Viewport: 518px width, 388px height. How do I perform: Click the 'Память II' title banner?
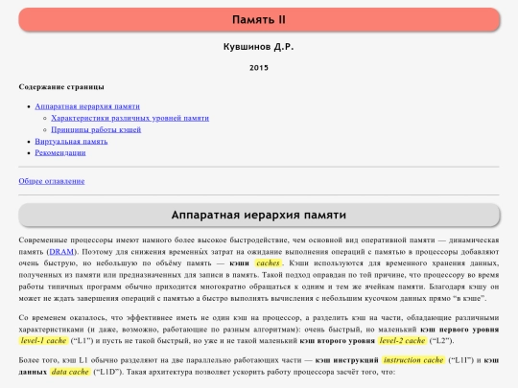(x=259, y=20)
